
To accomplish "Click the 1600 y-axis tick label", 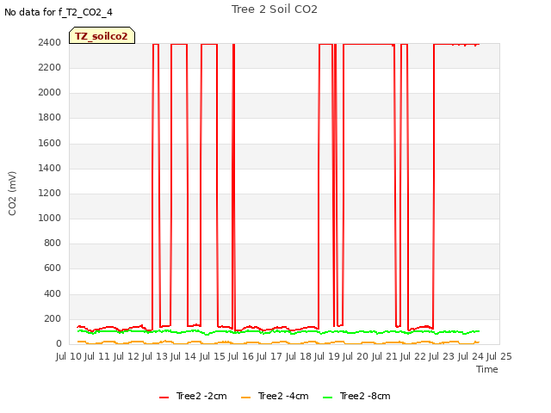I will click(50, 143).
